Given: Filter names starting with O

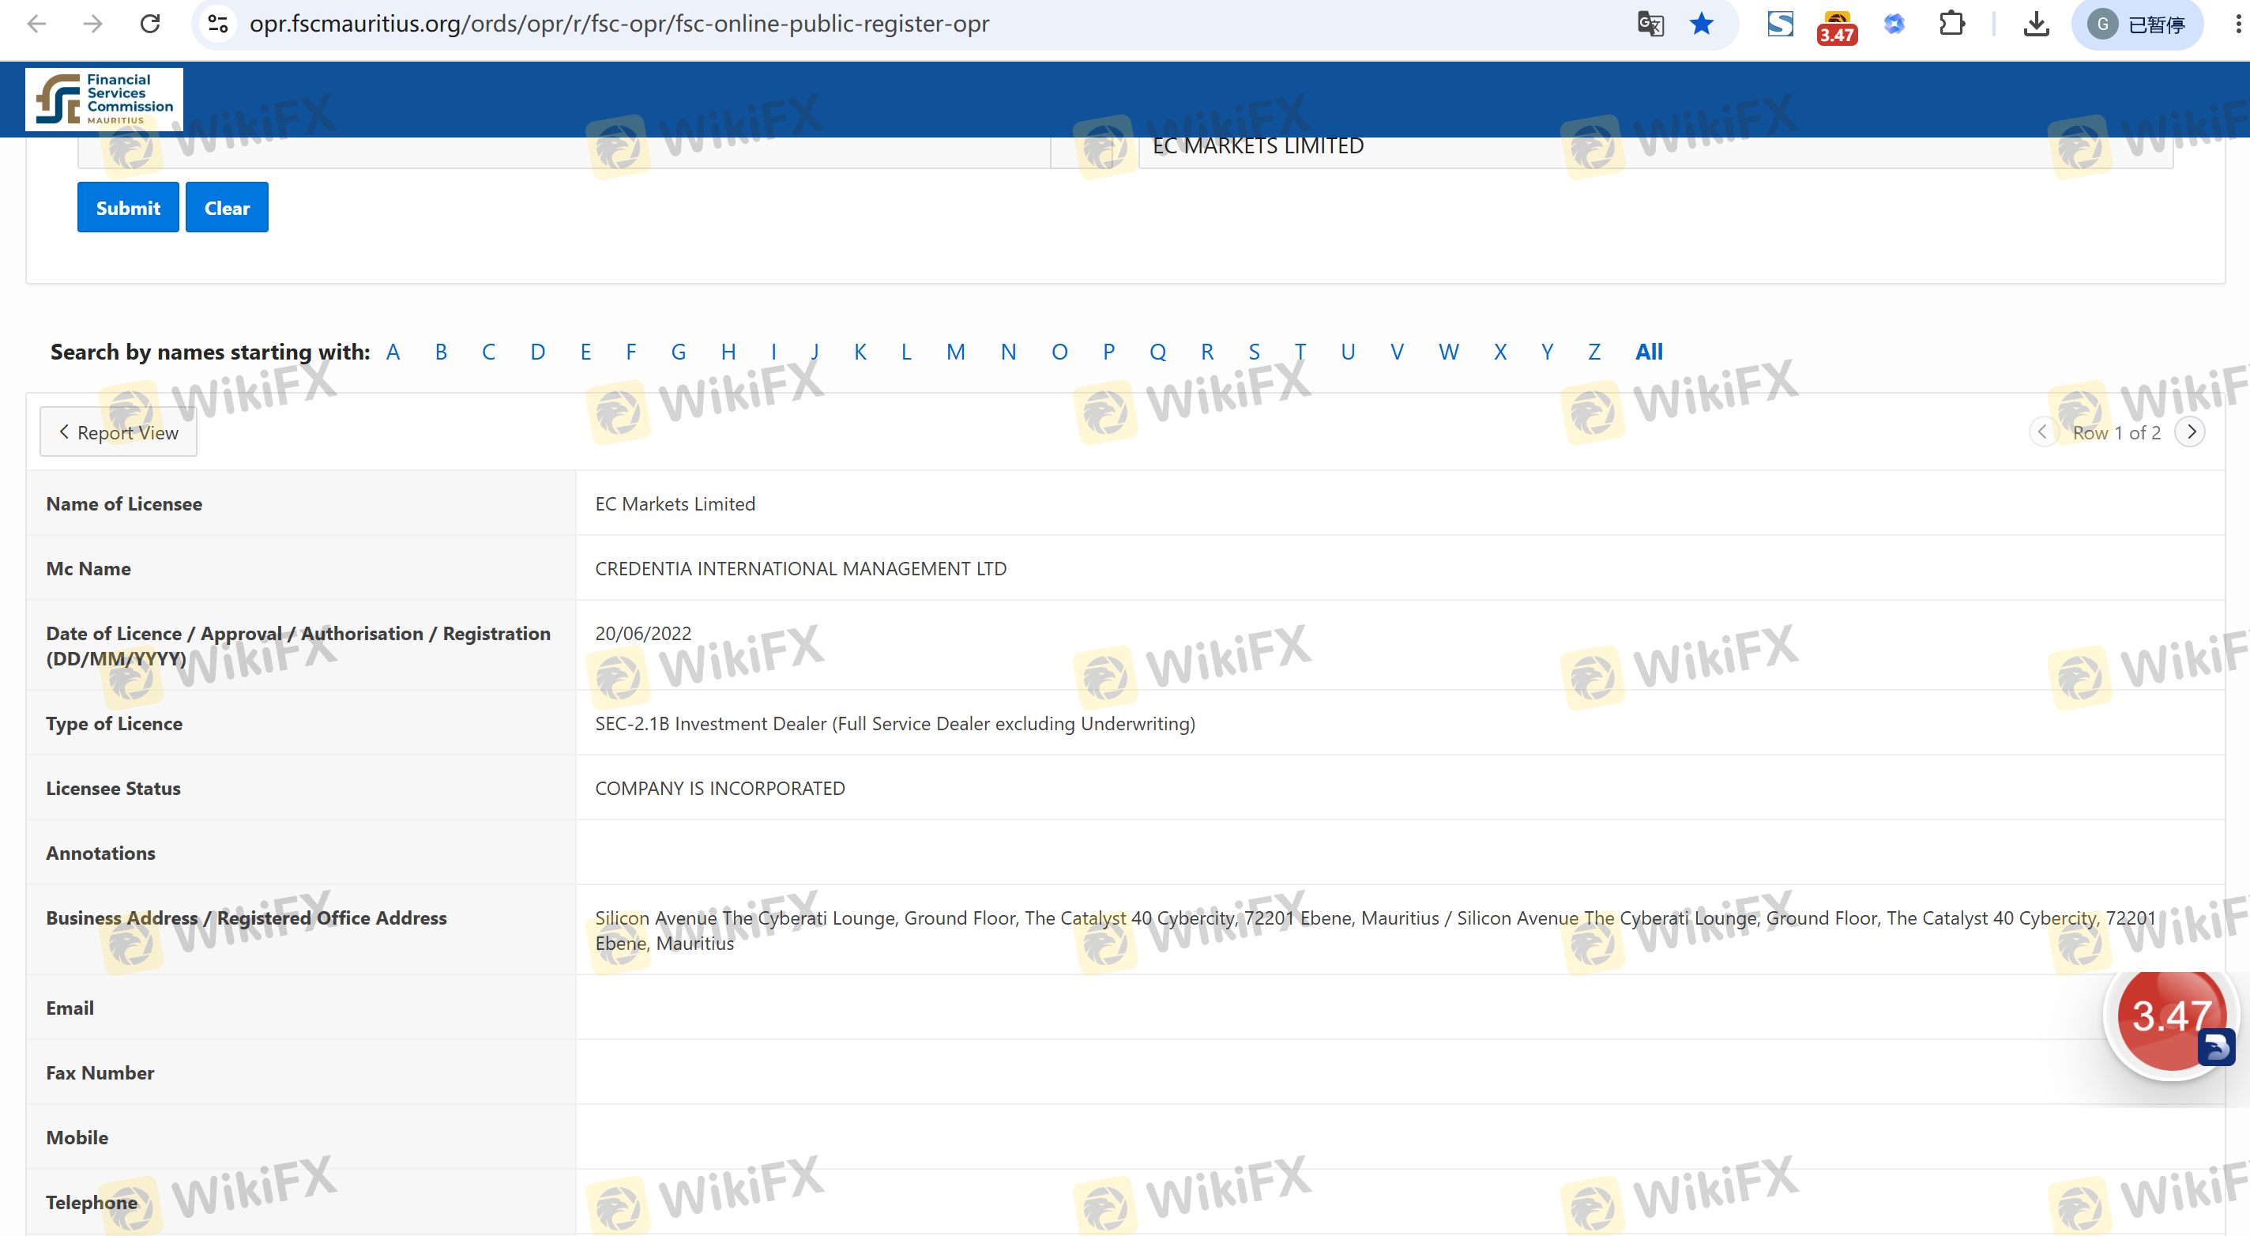Looking at the screenshot, I should click(1059, 351).
